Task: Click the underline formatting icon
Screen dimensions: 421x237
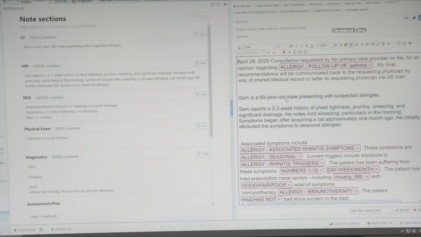Action: tap(301, 46)
